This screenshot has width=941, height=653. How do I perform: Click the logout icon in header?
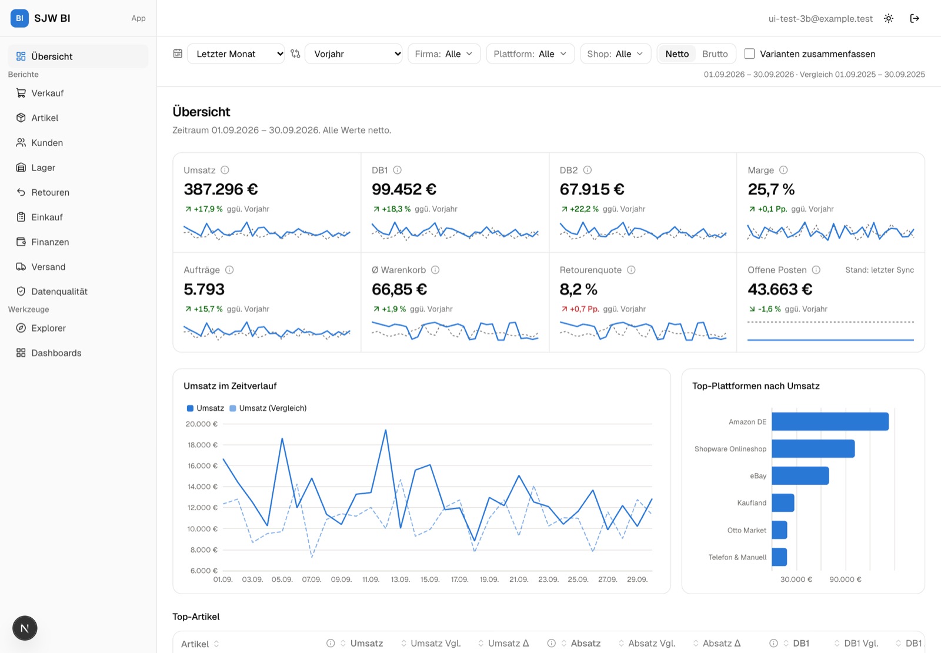pyautogui.click(x=915, y=18)
